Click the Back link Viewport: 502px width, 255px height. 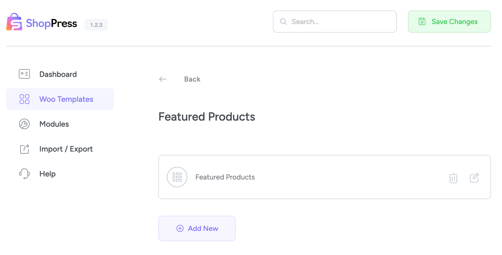(x=192, y=79)
